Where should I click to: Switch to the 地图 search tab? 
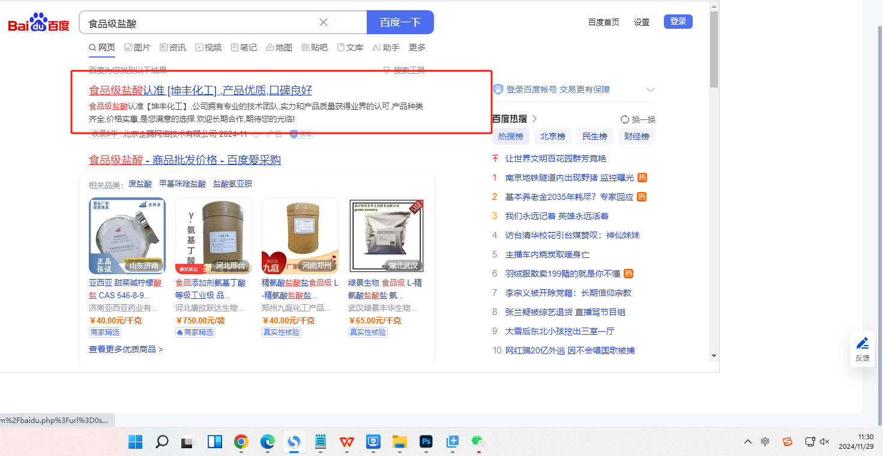pos(279,47)
